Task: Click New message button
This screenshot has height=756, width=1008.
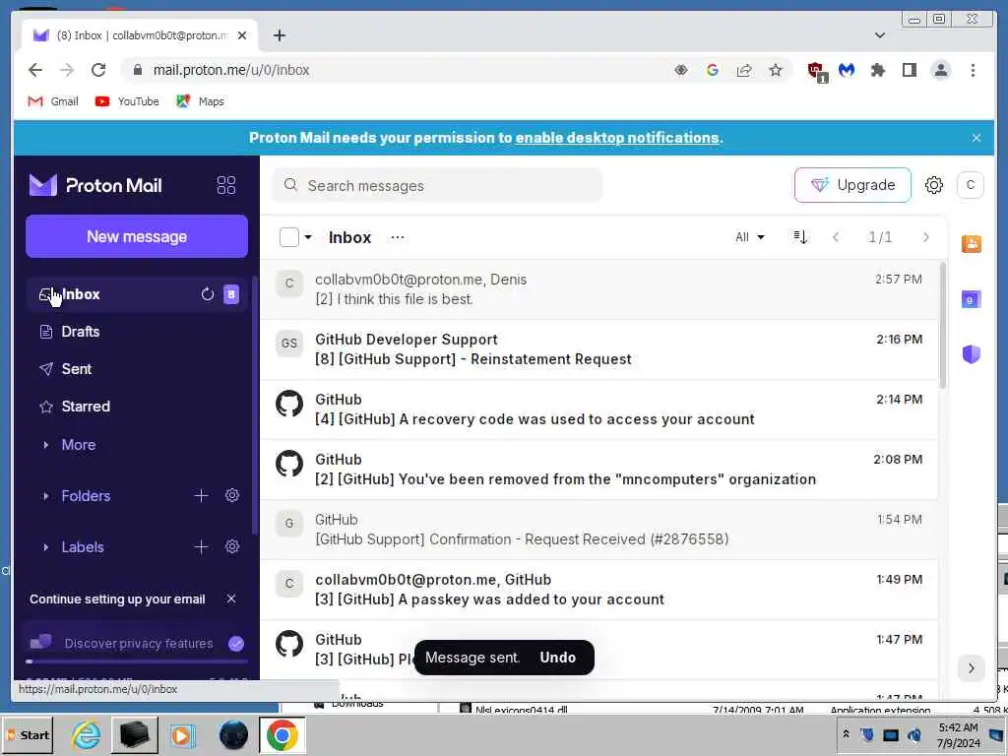Action: pos(136,236)
